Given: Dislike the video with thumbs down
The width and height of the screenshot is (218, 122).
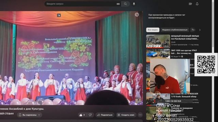Looking at the screenshot, I should click(x=90, y=115).
